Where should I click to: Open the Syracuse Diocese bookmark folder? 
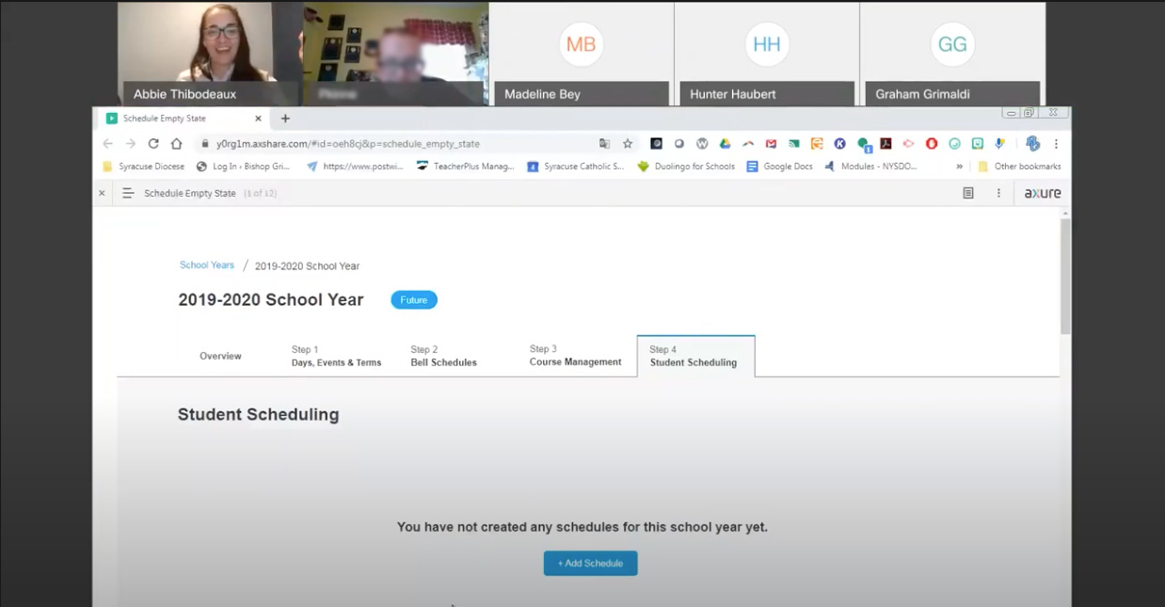(143, 167)
